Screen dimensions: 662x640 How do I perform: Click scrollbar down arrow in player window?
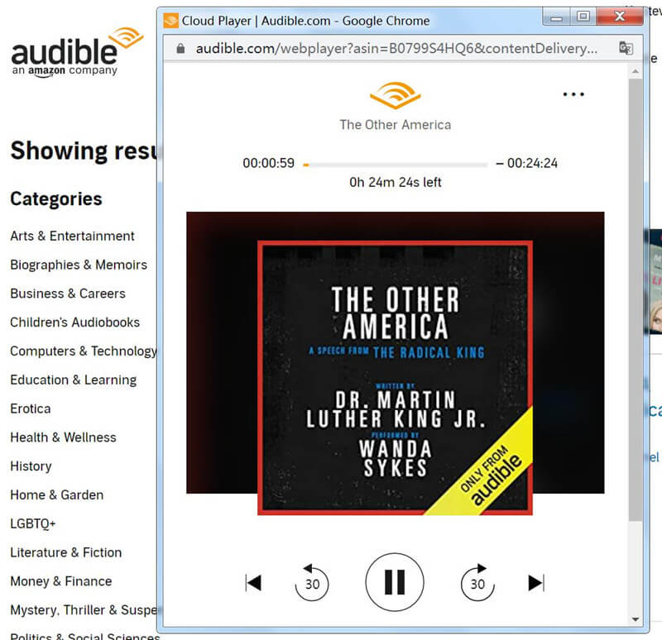[635, 619]
